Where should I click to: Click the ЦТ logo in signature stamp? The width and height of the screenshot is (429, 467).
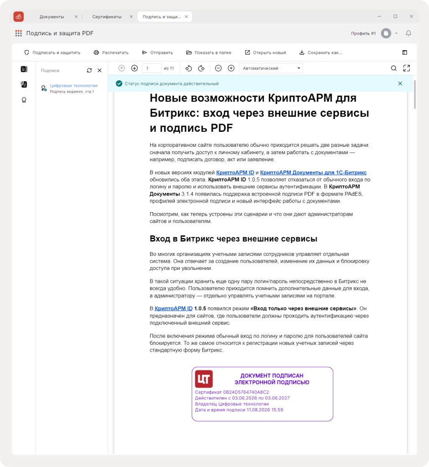(204, 379)
